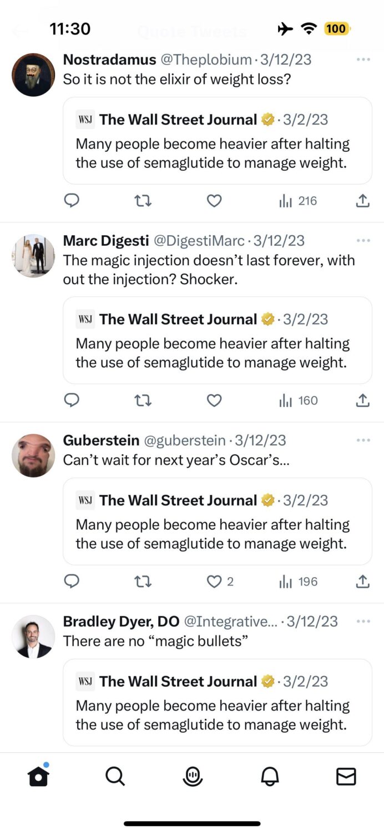
Task: Open Spaces from the bottom bar
Action: click(x=193, y=776)
